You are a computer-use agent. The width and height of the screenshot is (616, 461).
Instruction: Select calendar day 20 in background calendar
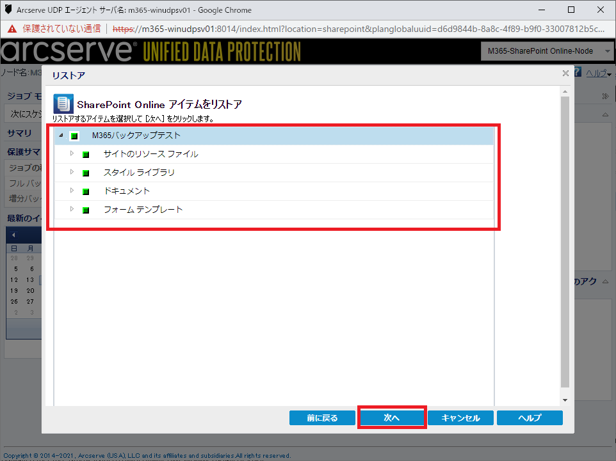tap(30, 291)
